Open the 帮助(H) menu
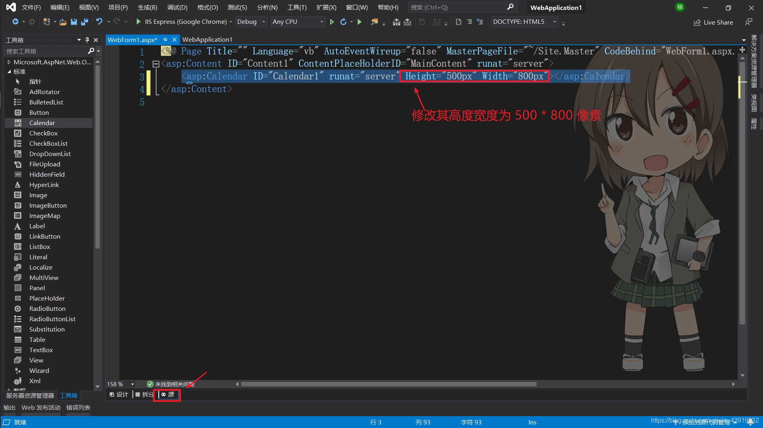763x428 pixels. (388, 8)
